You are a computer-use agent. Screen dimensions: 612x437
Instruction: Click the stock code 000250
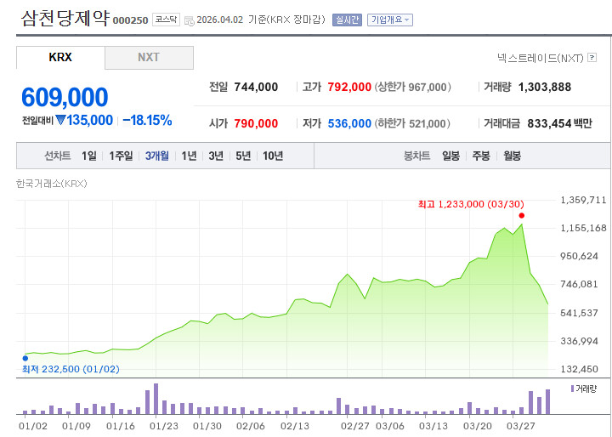(130, 20)
